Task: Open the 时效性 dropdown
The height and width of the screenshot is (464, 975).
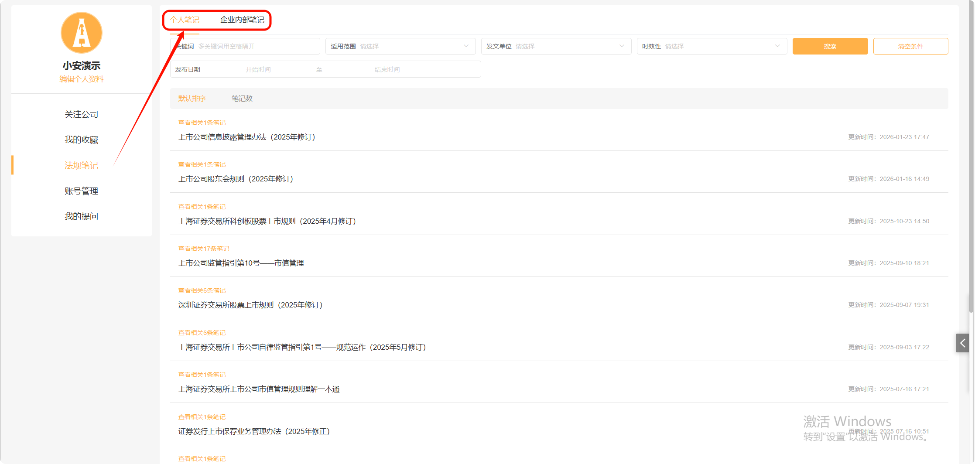Action: click(x=712, y=46)
